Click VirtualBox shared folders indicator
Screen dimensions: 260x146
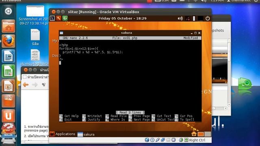coord(168,140)
